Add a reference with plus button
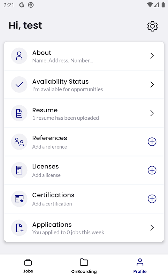Image resolution: width=168 pixels, height=279 pixels. point(152,142)
